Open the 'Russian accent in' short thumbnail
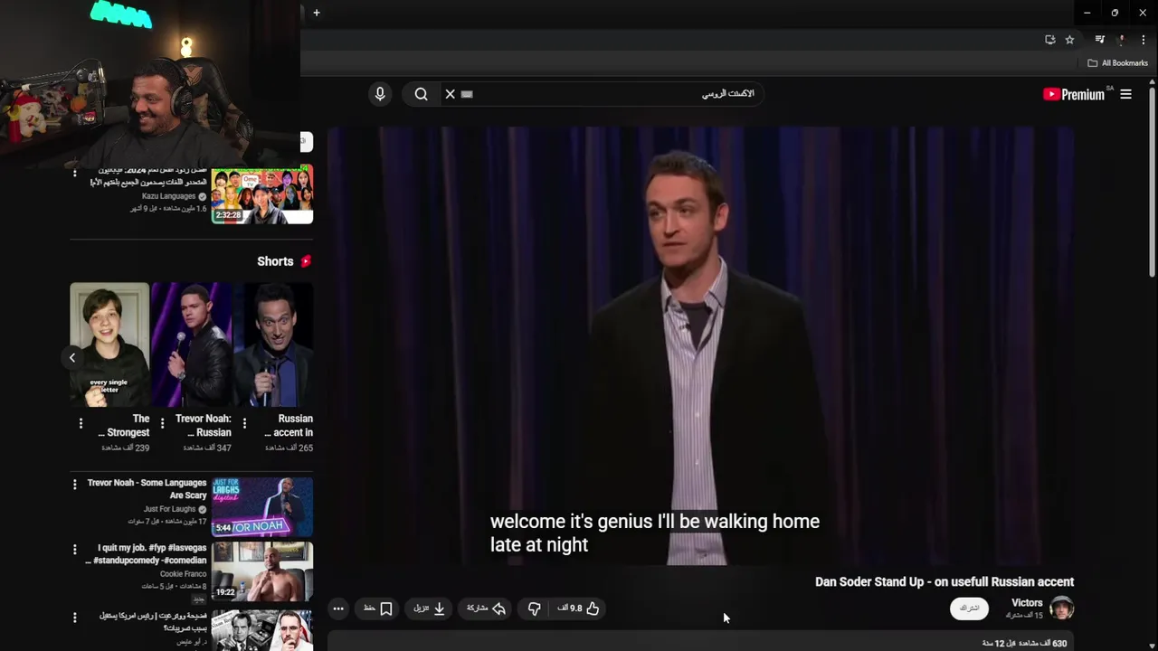1158x651 pixels. click(273, 344)
